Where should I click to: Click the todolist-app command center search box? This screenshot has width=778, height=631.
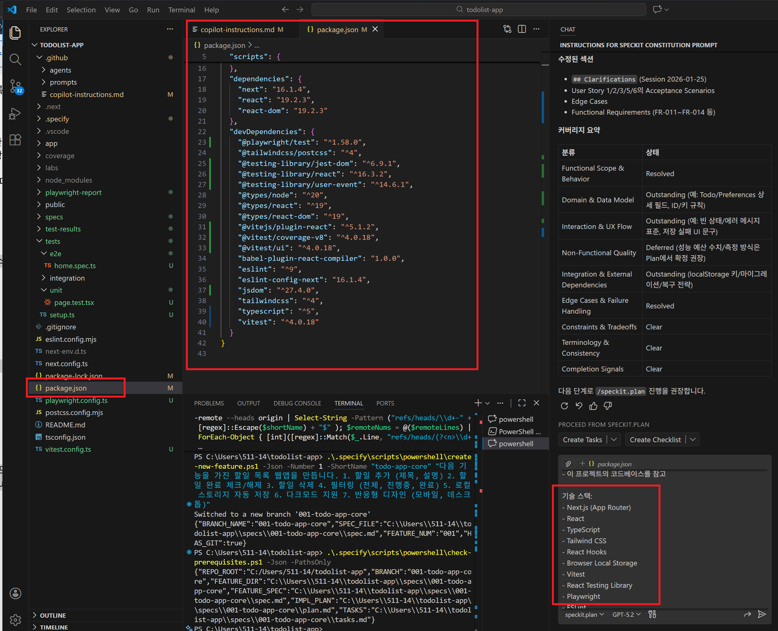tap(478, 10)
